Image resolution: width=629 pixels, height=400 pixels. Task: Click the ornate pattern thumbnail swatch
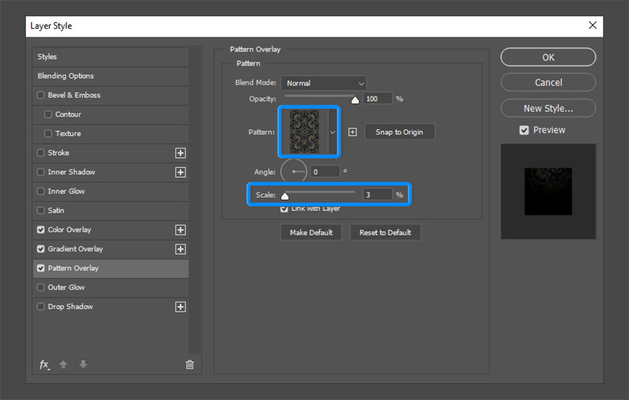click(x=305, y=132)
